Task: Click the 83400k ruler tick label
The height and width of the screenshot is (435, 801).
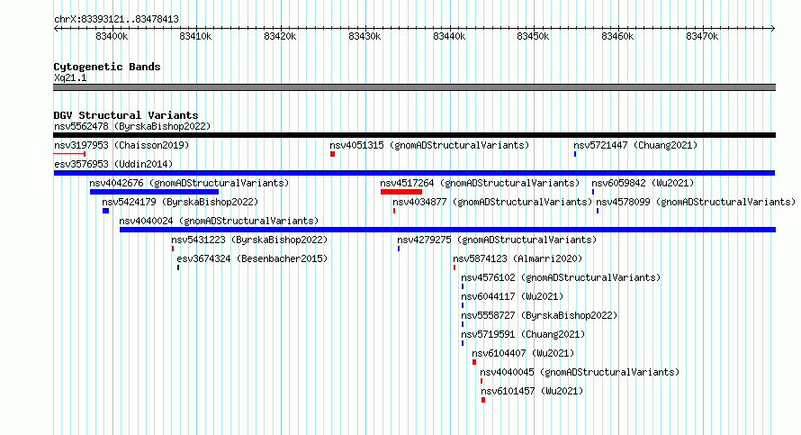Action: click(x=112, y=36)
